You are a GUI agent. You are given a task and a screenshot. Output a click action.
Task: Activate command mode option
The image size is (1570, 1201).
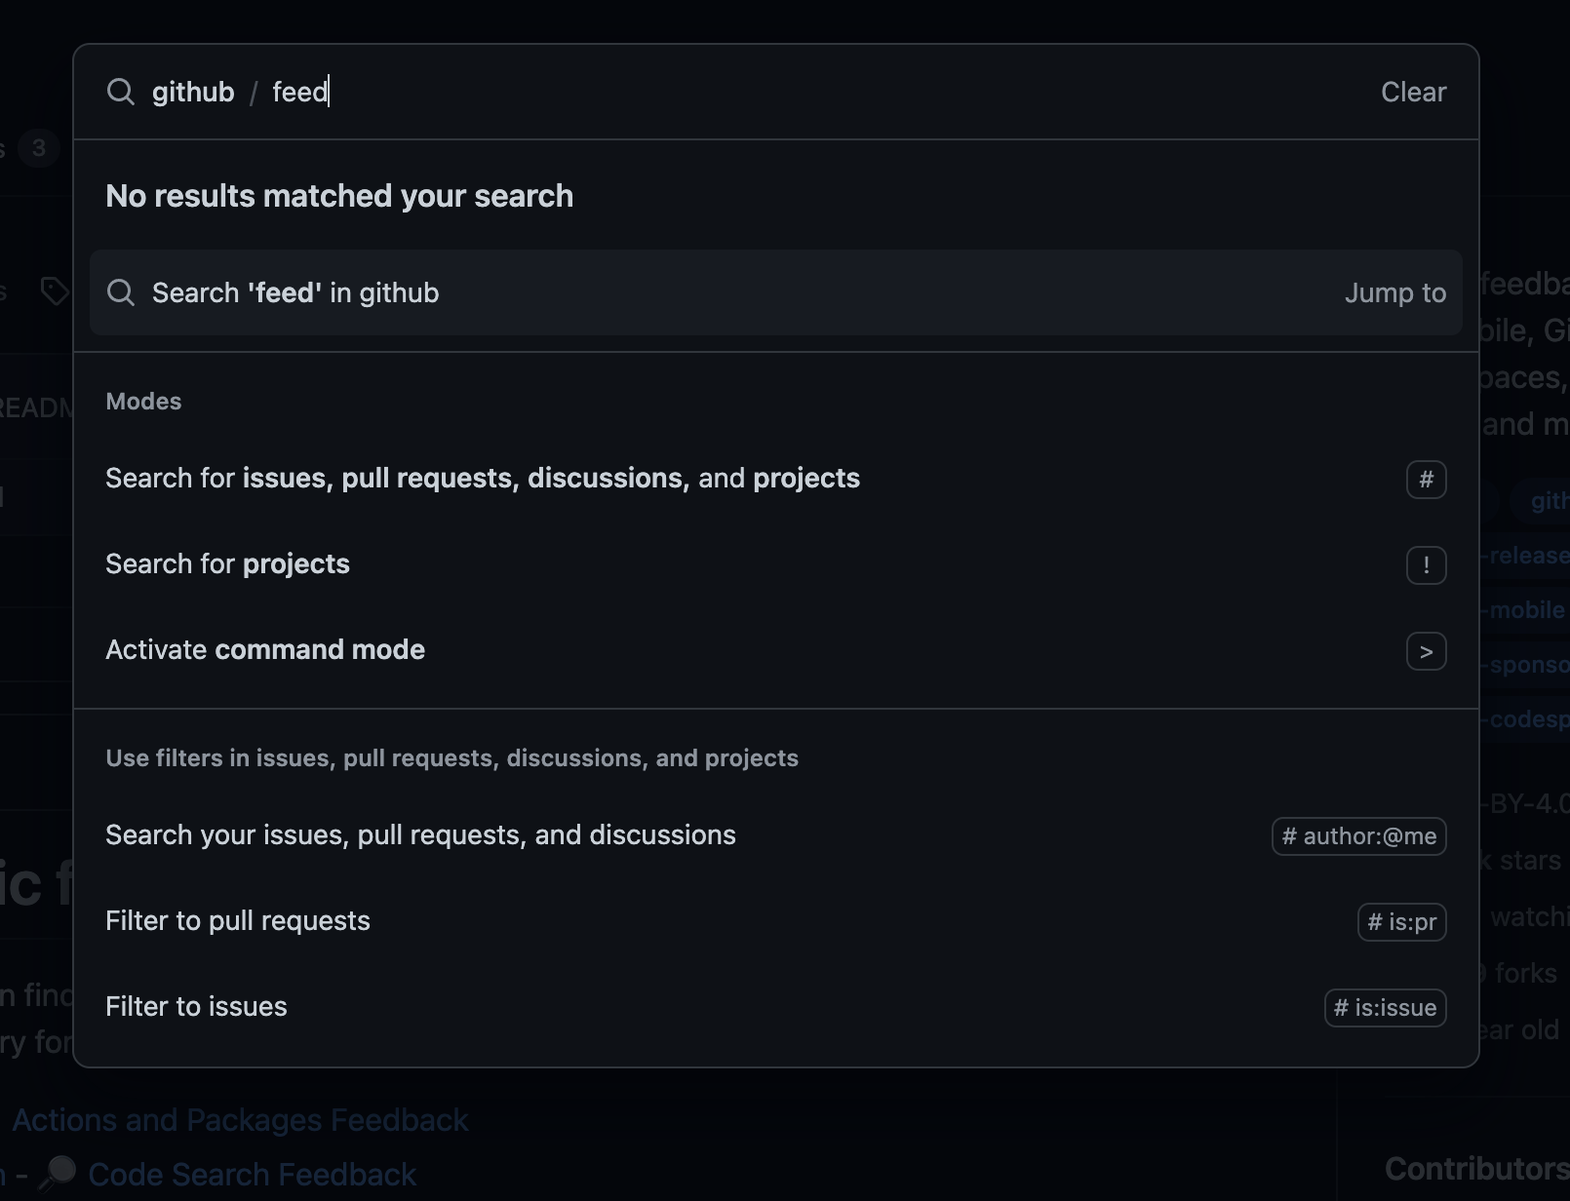point(776,650)
